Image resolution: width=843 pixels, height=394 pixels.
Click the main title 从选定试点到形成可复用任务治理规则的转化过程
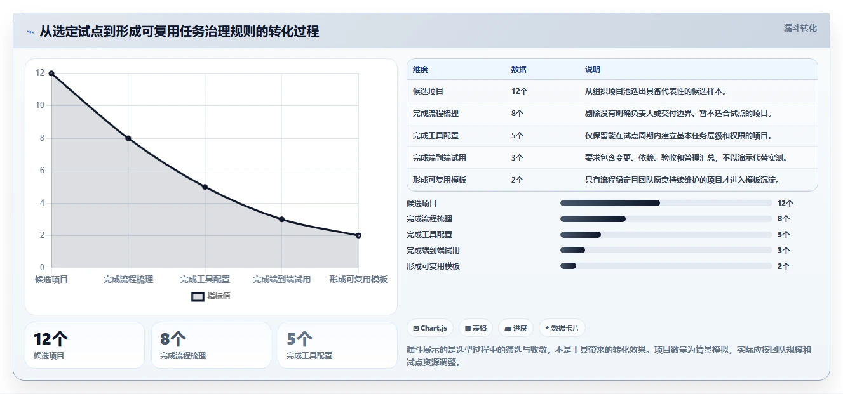(x=179, y=31)
